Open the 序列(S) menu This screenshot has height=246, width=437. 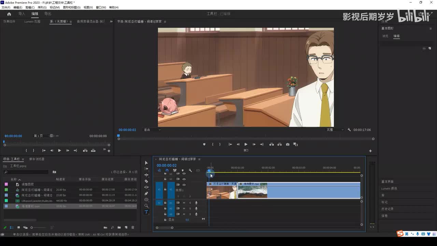42,7
